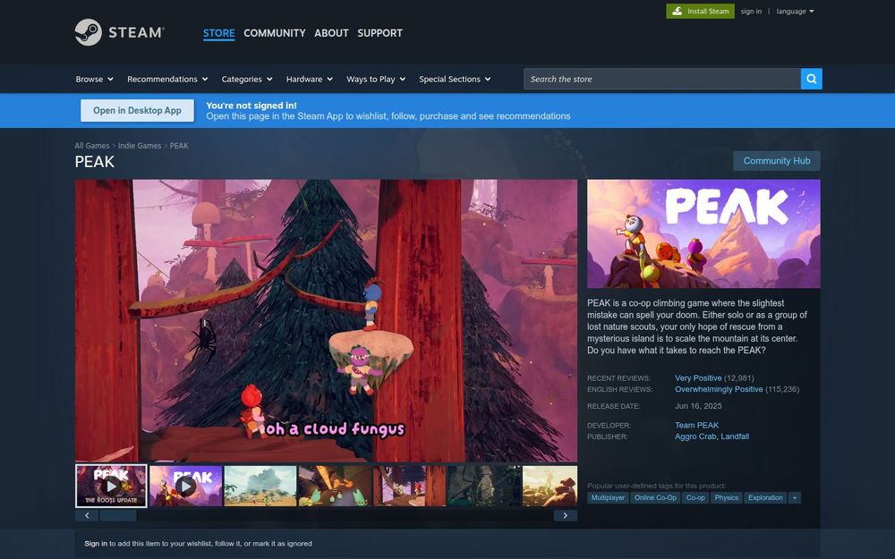Open the Categories dropdown
This screenshot has width=895, height=559.
[x=247, y=80]
